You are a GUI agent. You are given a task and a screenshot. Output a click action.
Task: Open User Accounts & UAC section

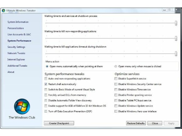coord(19,34)
